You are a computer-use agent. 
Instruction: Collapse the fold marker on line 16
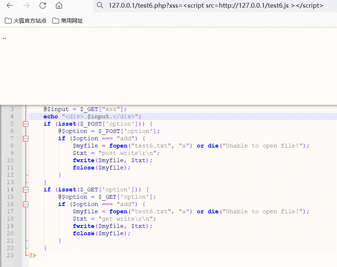tap(26, 204)
